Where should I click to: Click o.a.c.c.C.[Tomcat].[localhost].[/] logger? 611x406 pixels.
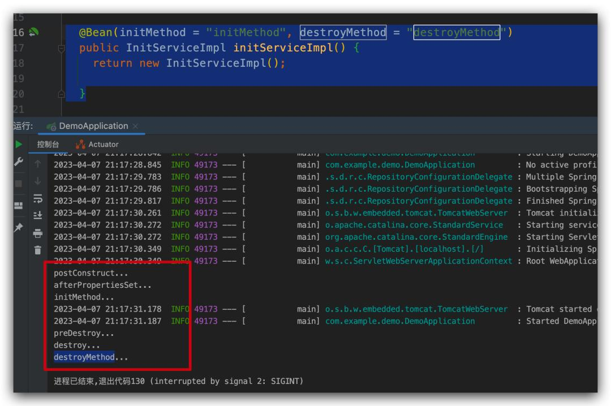coord(404,249)
